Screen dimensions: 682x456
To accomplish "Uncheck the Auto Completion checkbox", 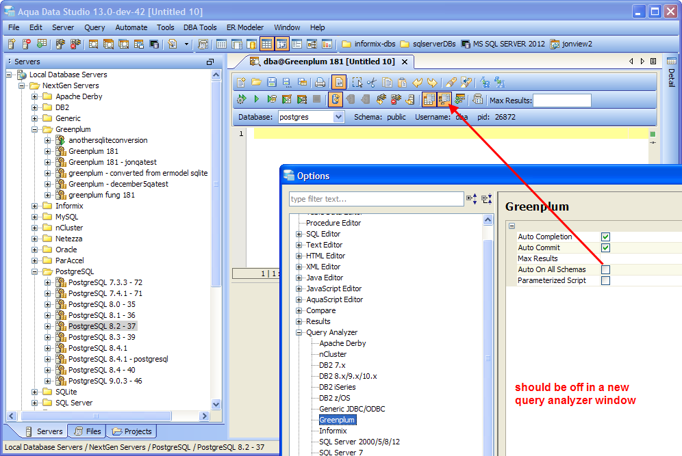I will pos(605,237).
